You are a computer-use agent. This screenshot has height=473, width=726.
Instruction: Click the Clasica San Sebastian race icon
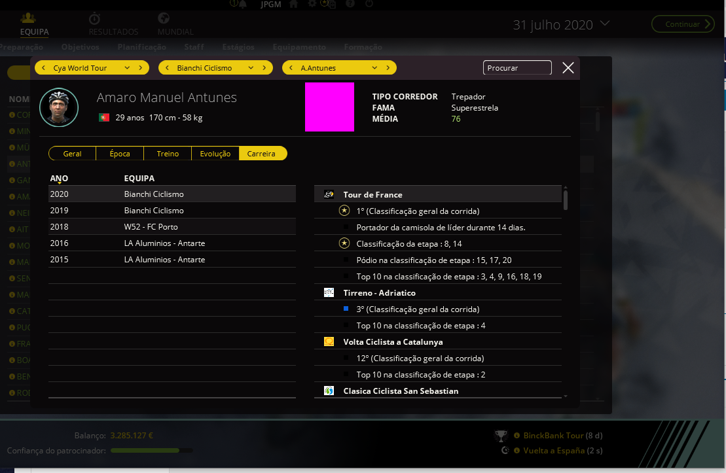point(329,391)
